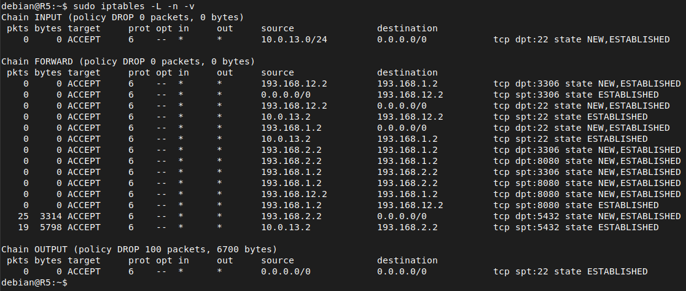Click the 'target' column header in the OUTPUT chain
This screenshot has height=291, width=686.
tap(84, 260)
